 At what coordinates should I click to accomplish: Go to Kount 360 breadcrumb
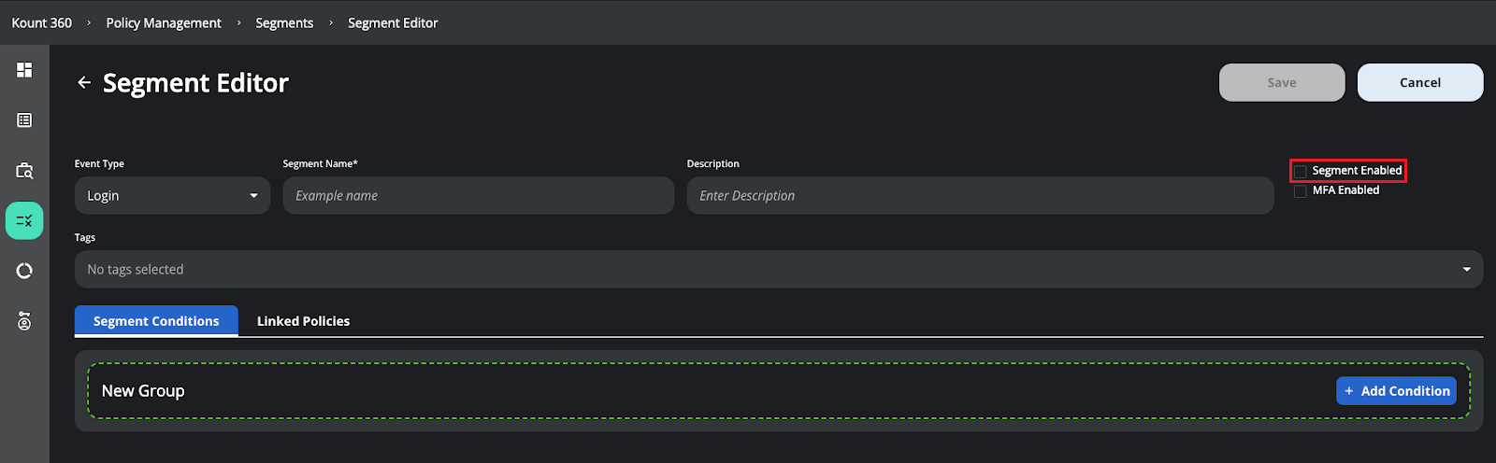click(x=42, y=23)
